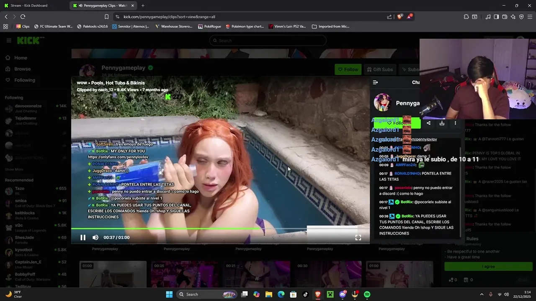Viewport: 536px width, 301px height.
Task: Open kyootbot recommended channel
Action: pos(36,252)
